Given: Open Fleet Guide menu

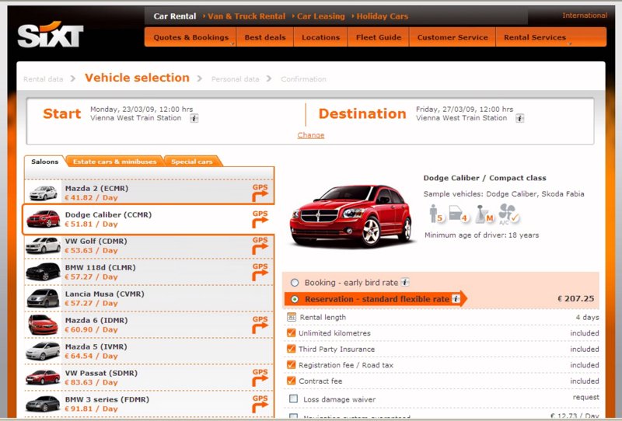Looking at the screenshot, I should click(x=379, y=37).
